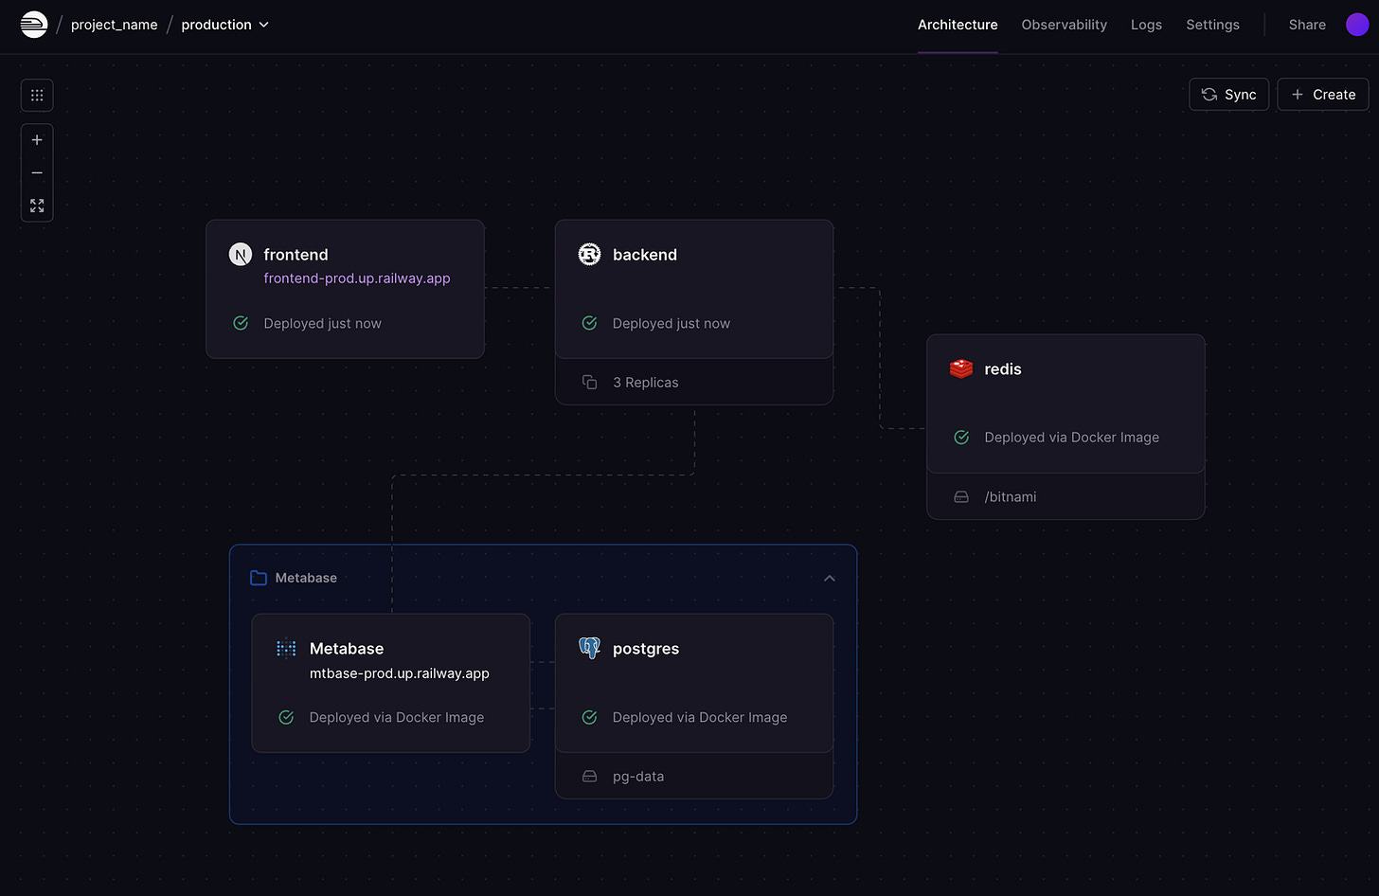Select the backend service title
This screenshot has width=1379, height=896.
pyautogui.click(x=645, y=255)
